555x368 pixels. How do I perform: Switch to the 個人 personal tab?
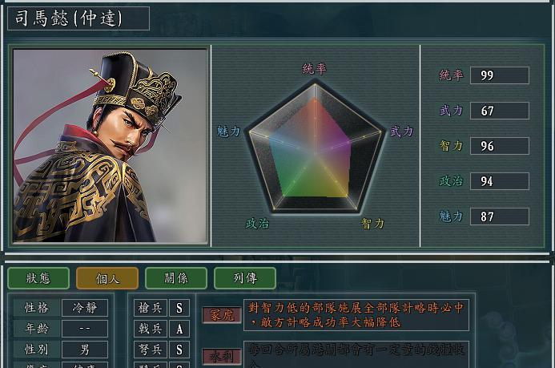pyautogui.click(x=107, y=278)
